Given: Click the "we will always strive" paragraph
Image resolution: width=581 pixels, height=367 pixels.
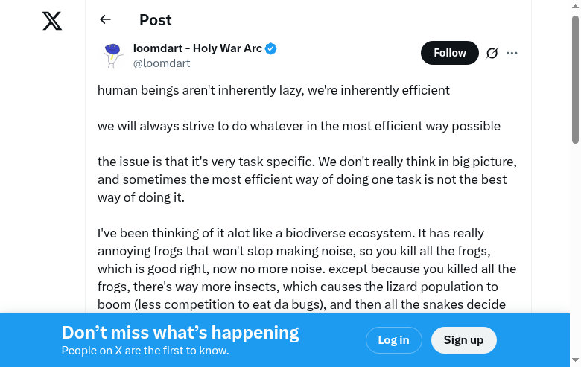Looking at the screenshot, I should [299, 126].
